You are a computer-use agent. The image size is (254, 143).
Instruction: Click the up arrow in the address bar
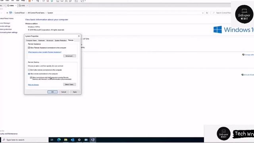[7, 13]
